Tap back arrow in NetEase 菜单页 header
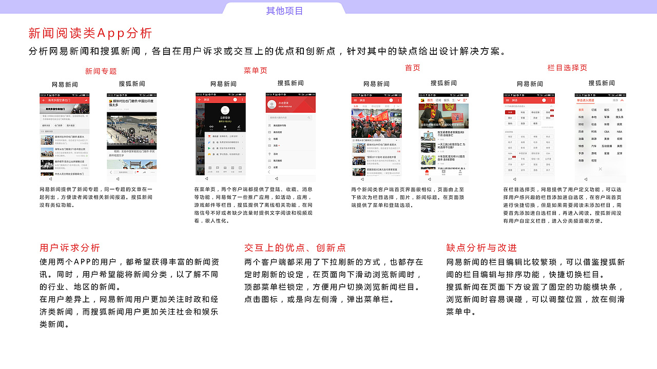 click(x=200, y=99)
